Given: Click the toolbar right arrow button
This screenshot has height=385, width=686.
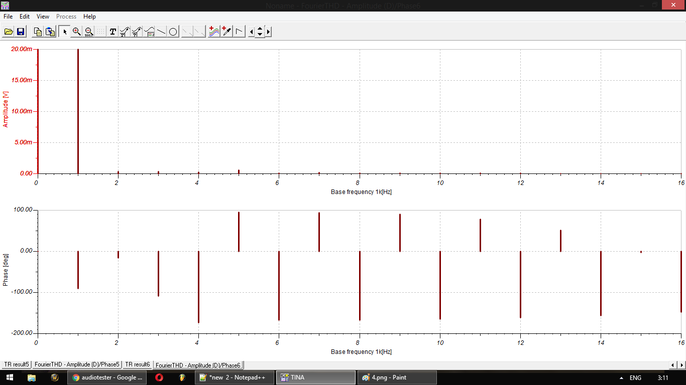Looking at the screenshot, I should point(268,32).
